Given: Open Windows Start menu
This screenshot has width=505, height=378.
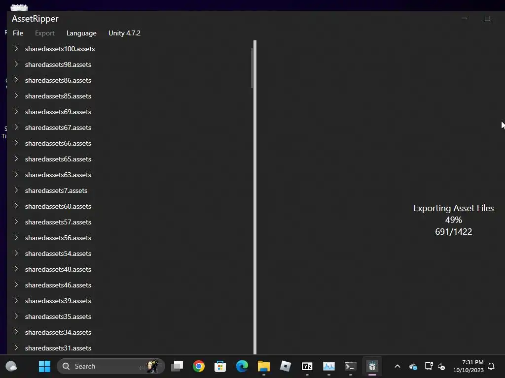Looking at the screenshot, I should (x=44, y=366).
